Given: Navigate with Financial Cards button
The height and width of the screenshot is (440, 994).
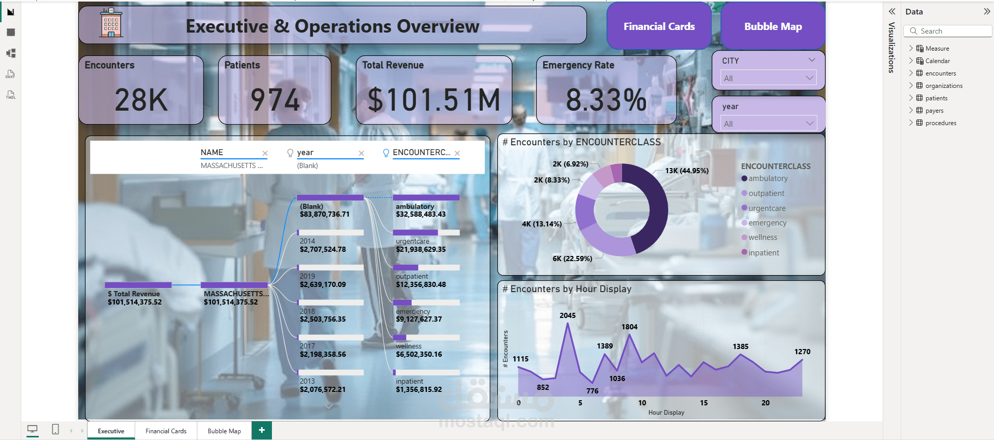Looking at the screenshot, I should click(x=659, y=26).
